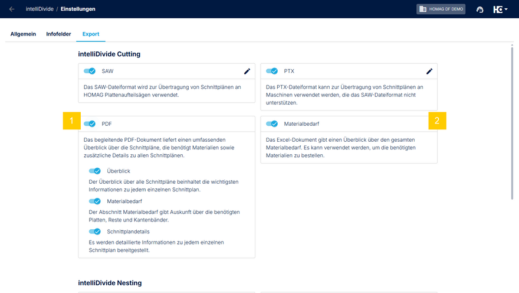519x293 pixels.
Task: Click the building icon beside HOMAG DF DEMO
Action: pos(422,9)
